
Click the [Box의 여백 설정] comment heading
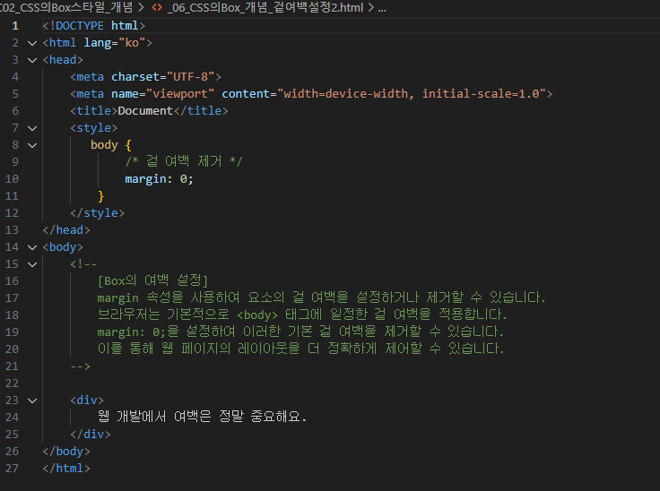(x=152, y=280)
